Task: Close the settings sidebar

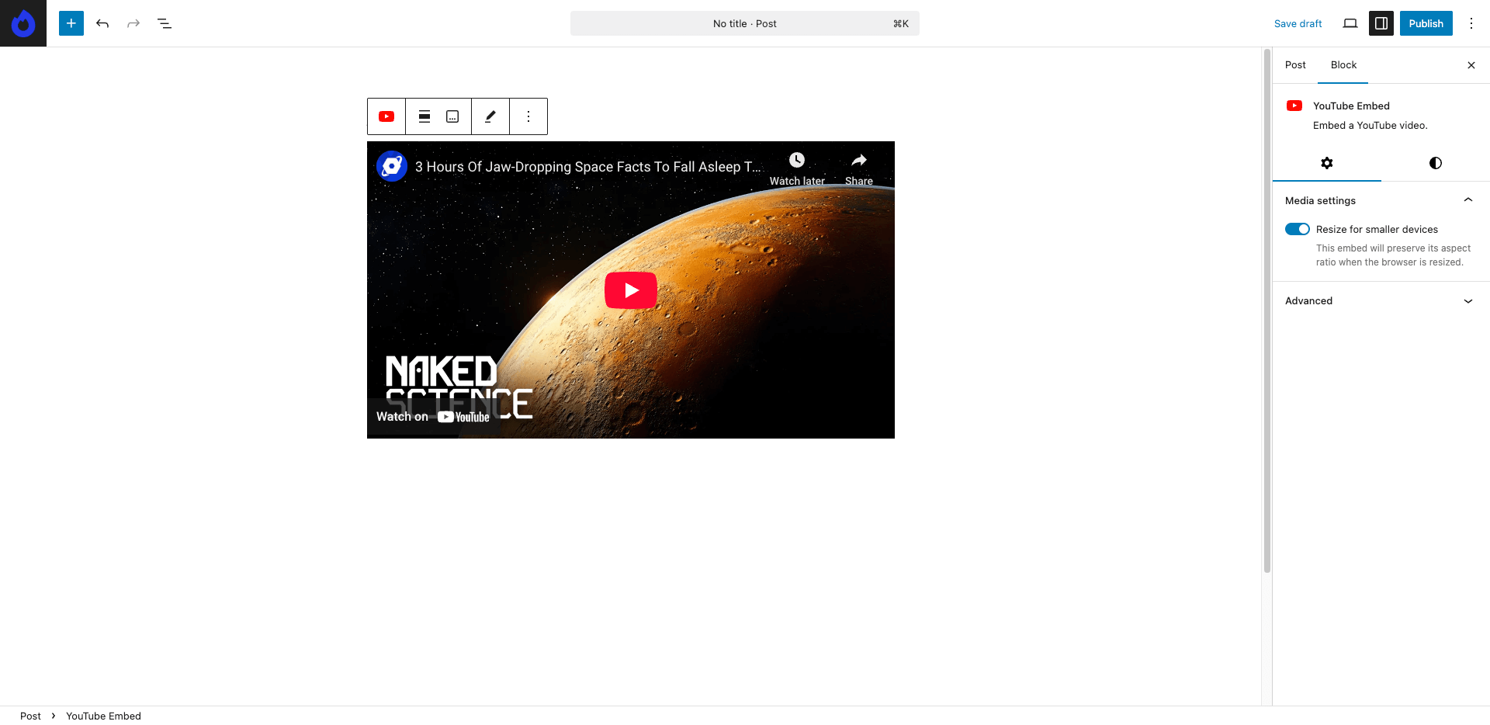Action: coord(1471,65)
